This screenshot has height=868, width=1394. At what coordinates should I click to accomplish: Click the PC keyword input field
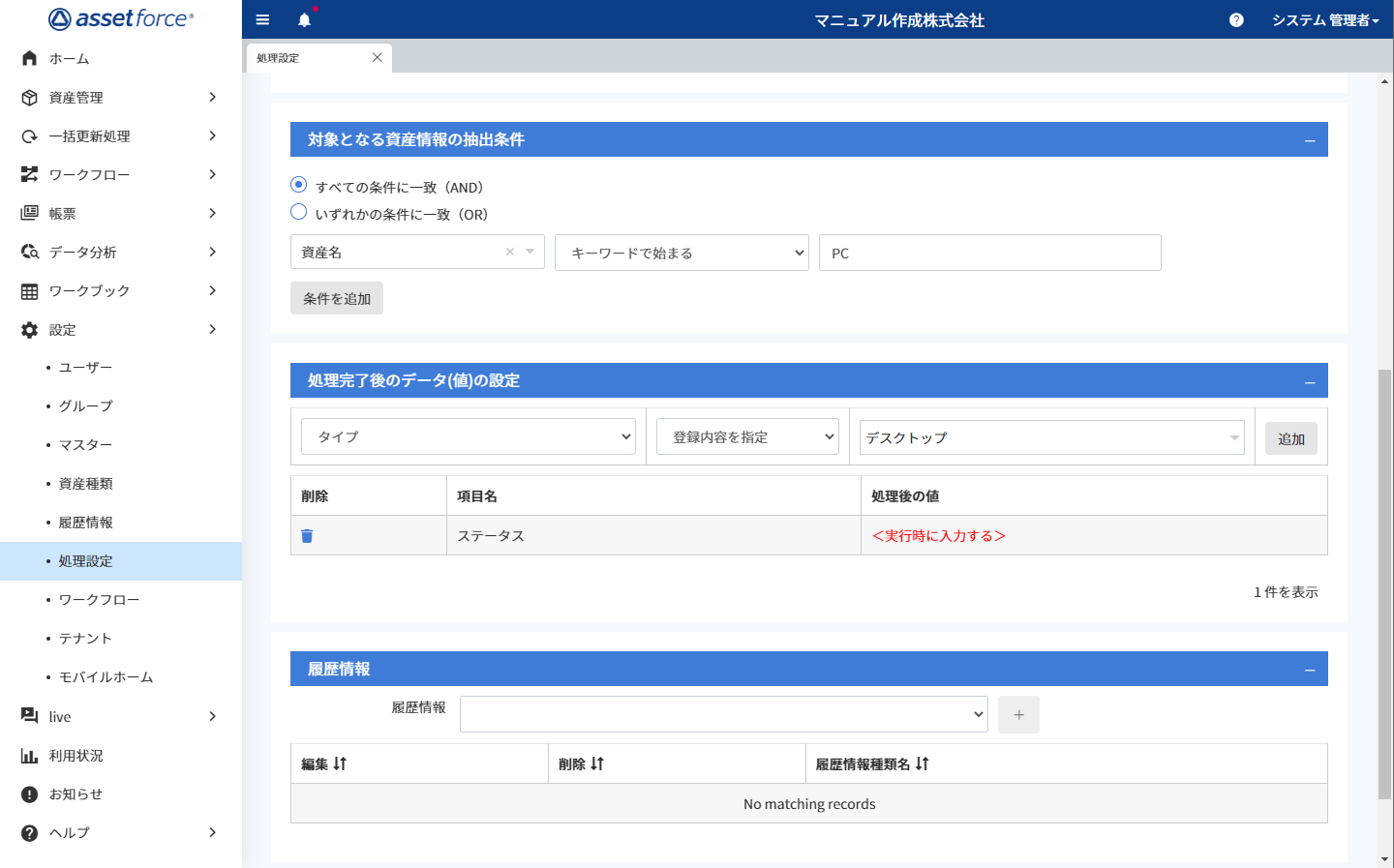coord(989,253)
